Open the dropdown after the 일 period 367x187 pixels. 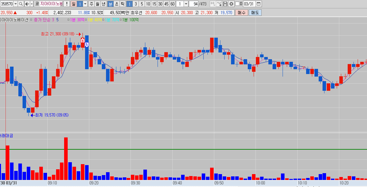click(85, 4)
